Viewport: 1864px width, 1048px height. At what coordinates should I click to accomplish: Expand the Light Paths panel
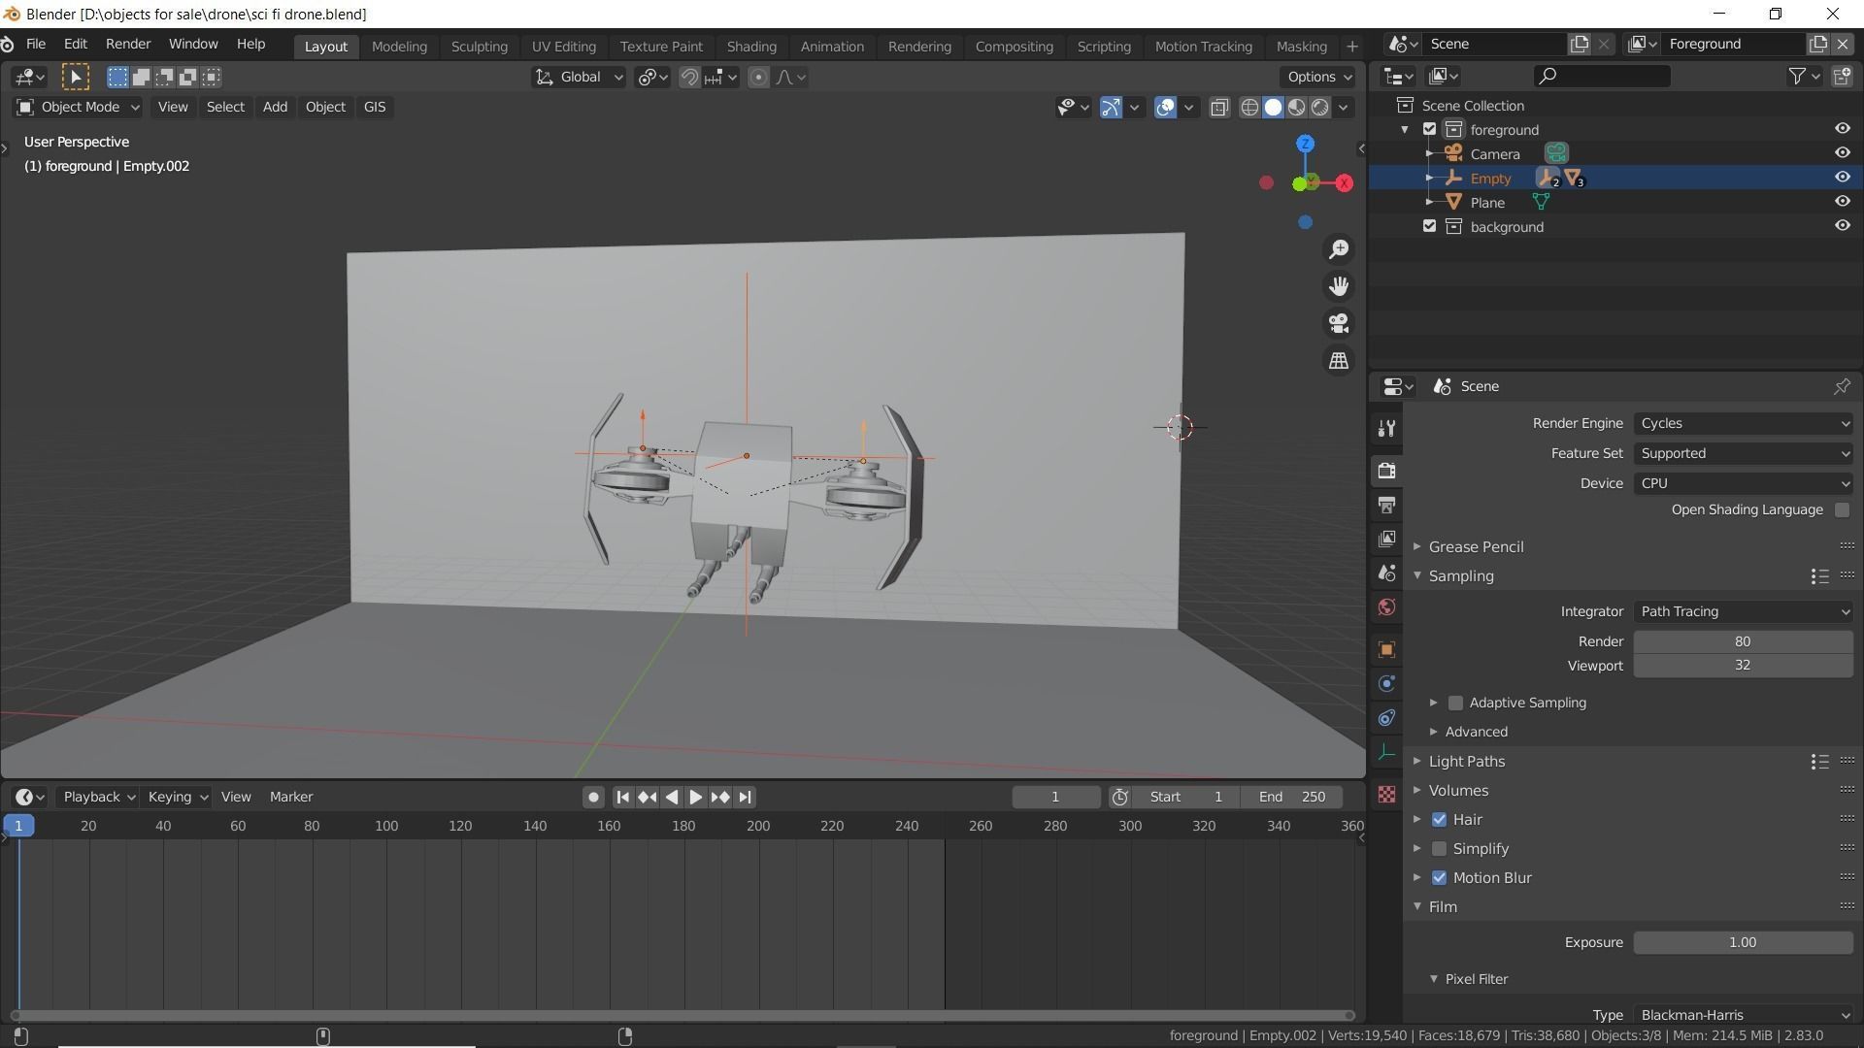1466,762
